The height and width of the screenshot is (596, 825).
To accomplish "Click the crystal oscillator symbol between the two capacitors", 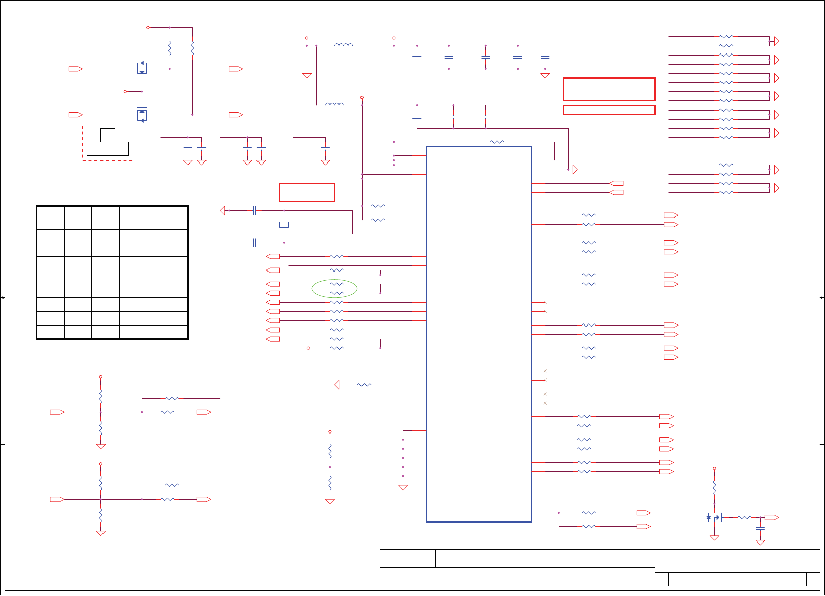I will (284, 225).
